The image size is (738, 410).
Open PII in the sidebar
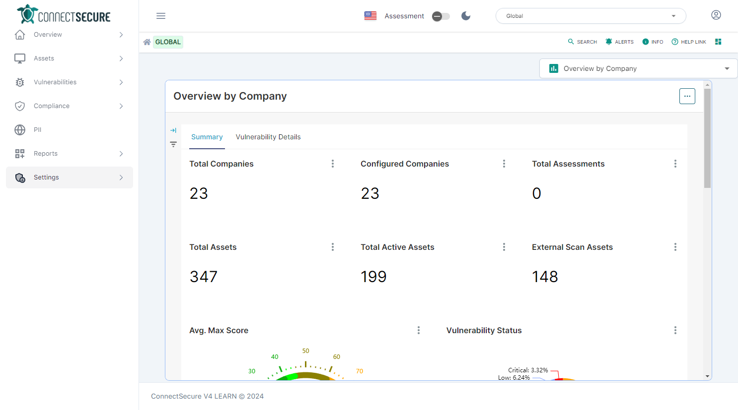click(x=38, y=130)
